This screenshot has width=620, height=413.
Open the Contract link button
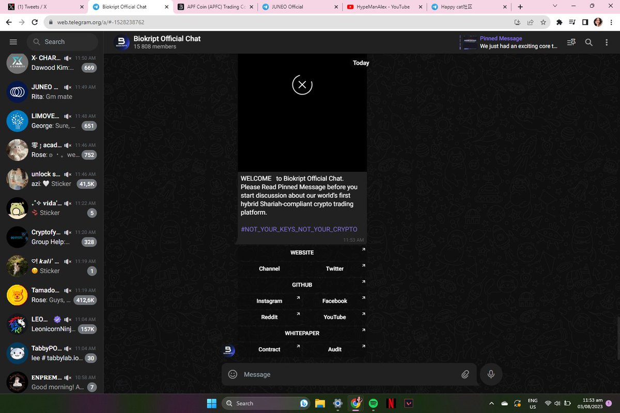click(269, 350)
